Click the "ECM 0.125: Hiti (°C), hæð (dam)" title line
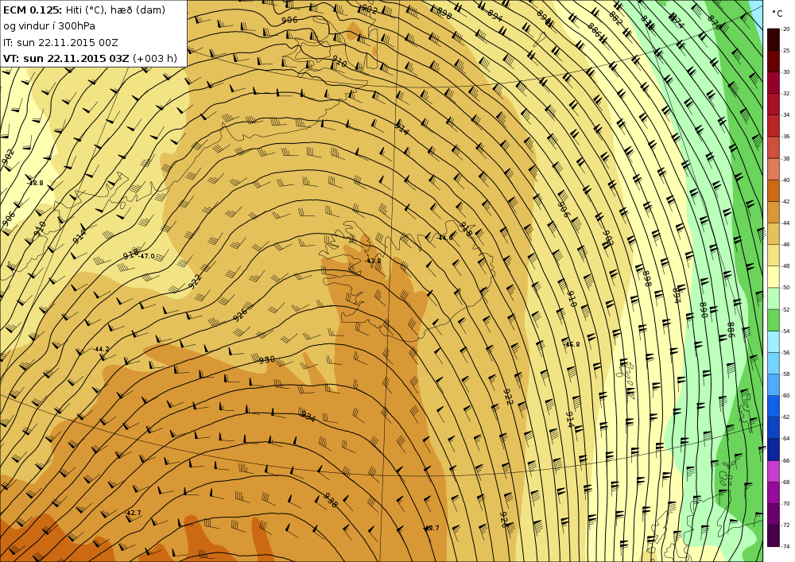The width and height of the screenshot is (795, 562). coord(84,10)
